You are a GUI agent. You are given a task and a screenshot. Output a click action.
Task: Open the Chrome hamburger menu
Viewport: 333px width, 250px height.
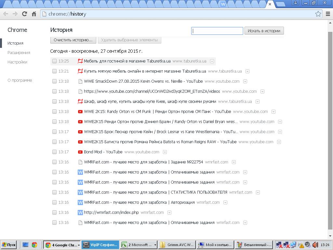328,14
